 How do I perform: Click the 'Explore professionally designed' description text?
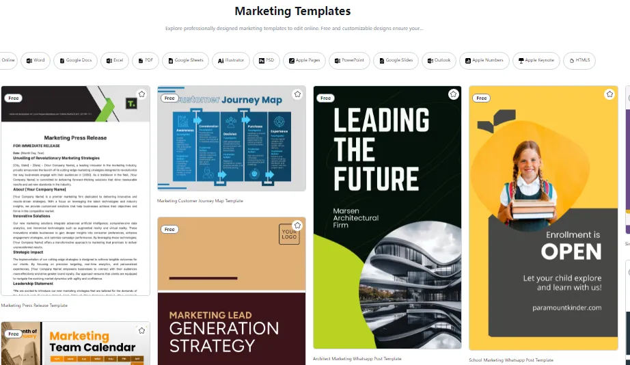pyautogui.click(x=294, y=29)
